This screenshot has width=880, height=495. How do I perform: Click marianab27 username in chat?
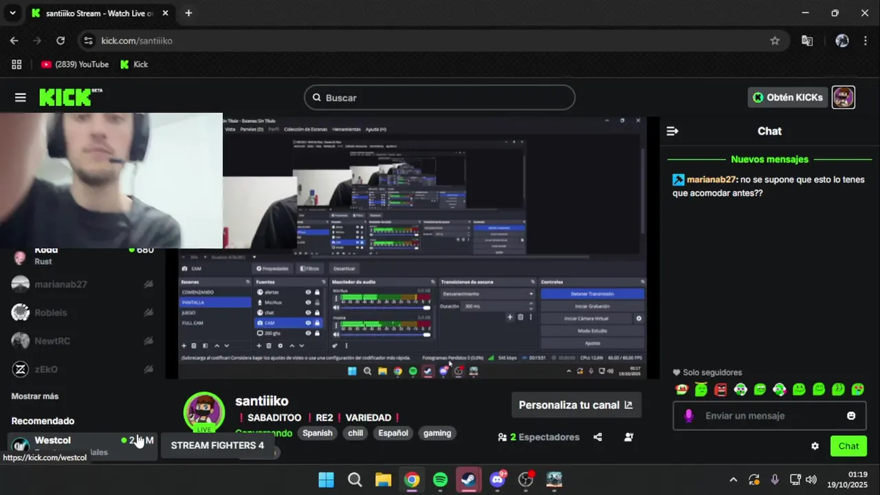[x=711, y=179]
